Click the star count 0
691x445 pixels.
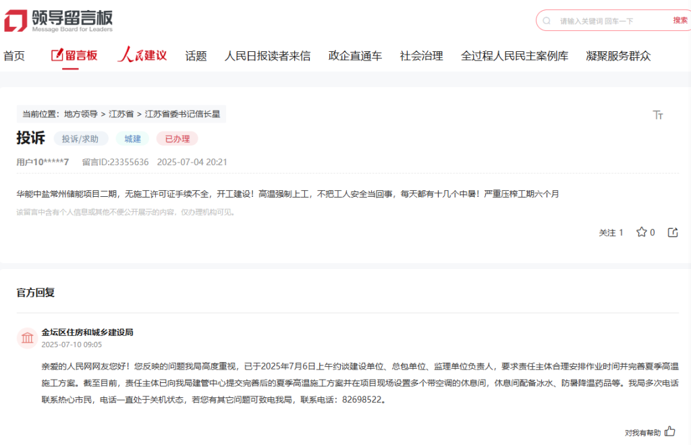click(x=653, y=233)
